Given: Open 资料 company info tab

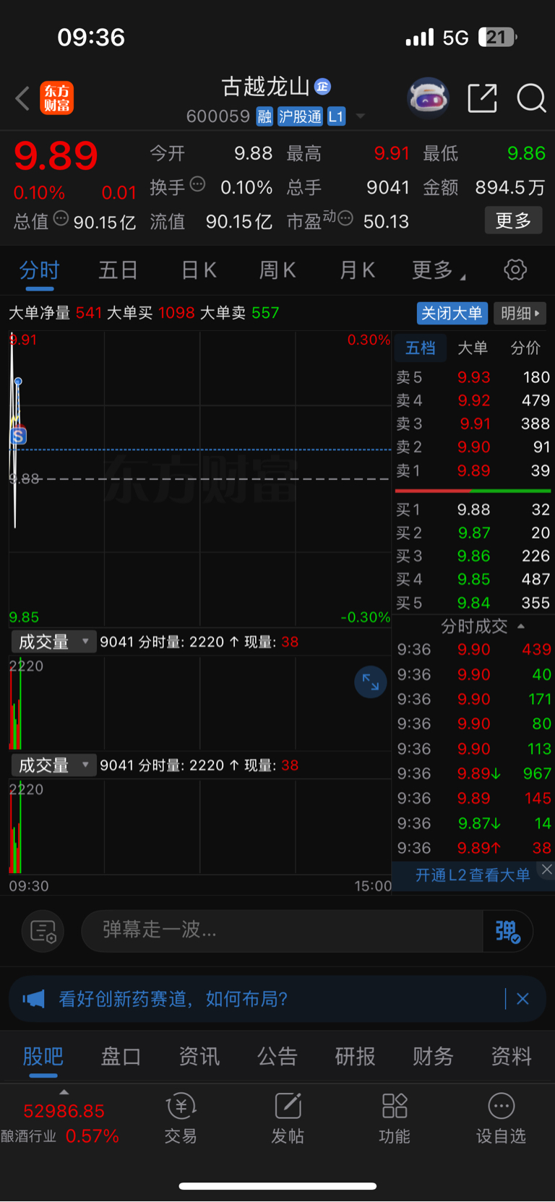Looking at the screenshot, I should click(x=511, y=1057).
